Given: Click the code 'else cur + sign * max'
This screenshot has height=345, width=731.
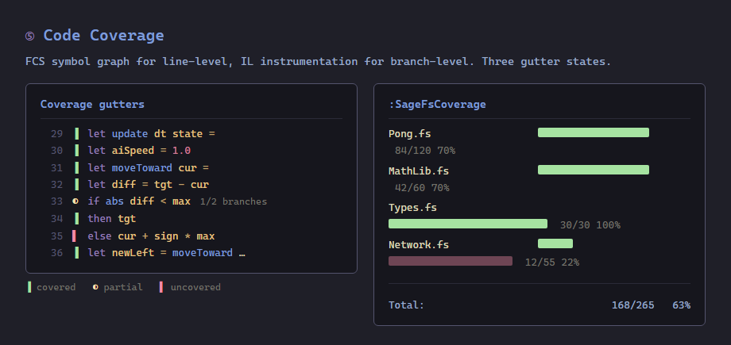Looking at the screenshot, I should (151, 236).
